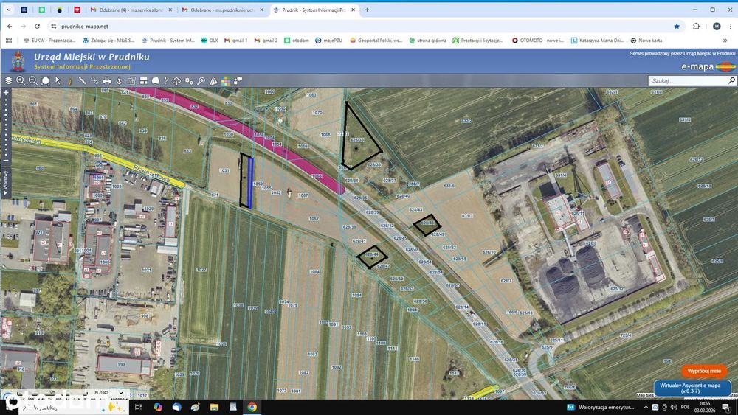Viewport: 738px width, 415px height.
Task: Click the plus zoom button on map
Action: tap(6, 93)
